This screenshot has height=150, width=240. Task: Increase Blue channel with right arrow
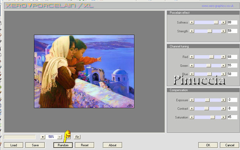pyautogui.click(x=223, y=74)
